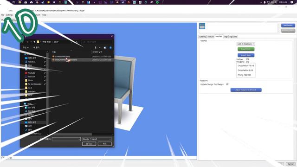The height and width of the screenshot is (167, 297).
Task: Click the blue help icon in file dialog
Action: coord(110,47)
